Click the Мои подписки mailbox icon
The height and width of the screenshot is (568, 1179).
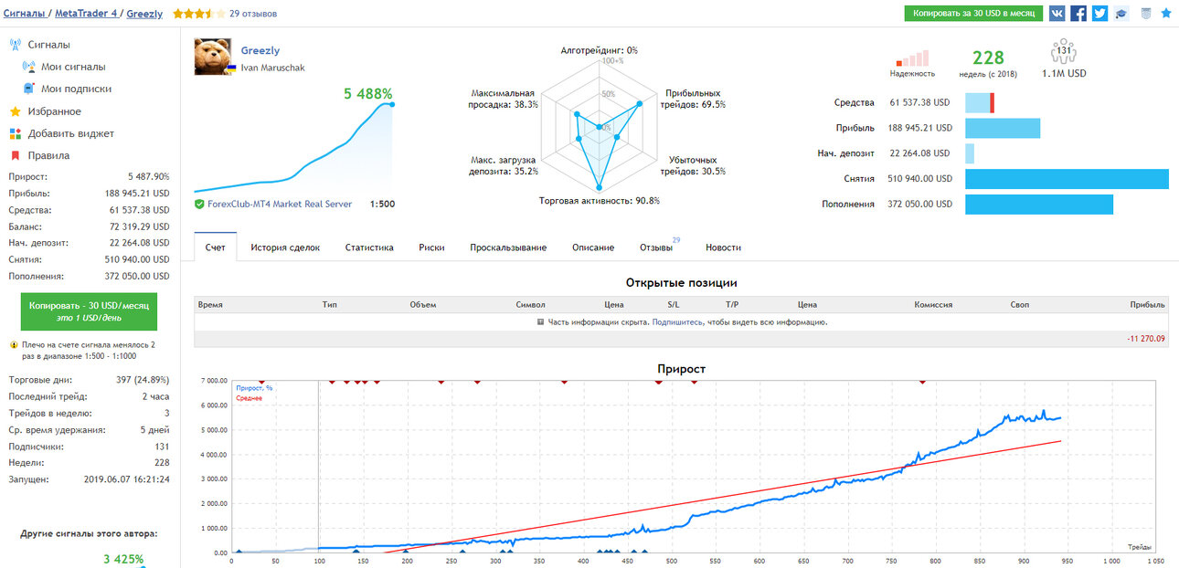coord(28,89)
